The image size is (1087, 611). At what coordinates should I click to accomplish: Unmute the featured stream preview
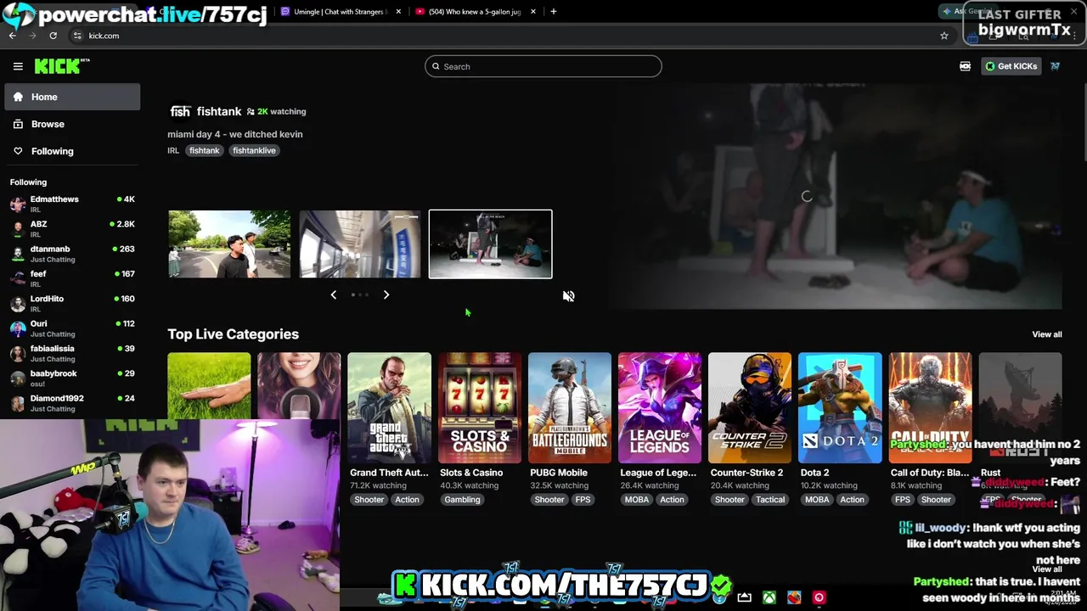(x=569, y=296)
